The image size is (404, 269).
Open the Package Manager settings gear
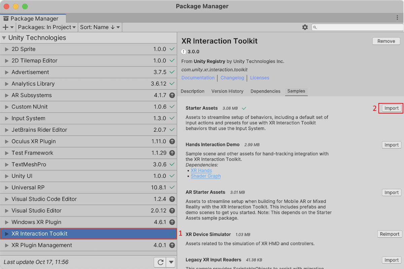[x=305, y=27]
